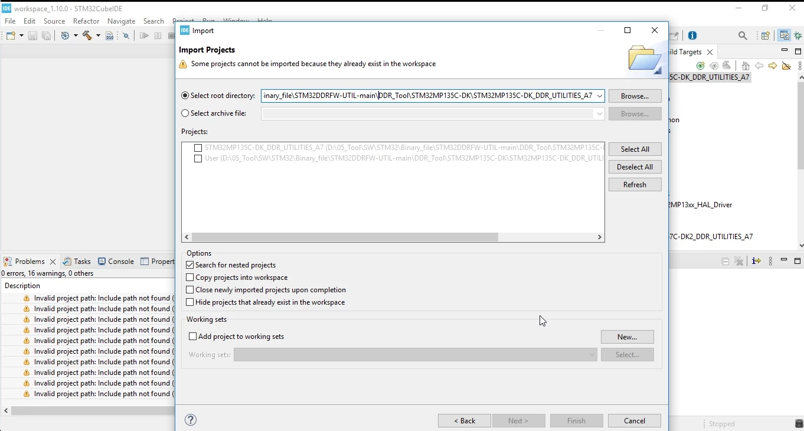Click the Save All toolbar icon
This screenshot has width=804, height=431.
47,36
